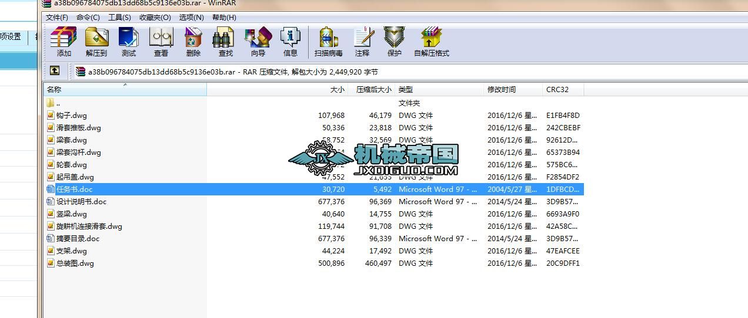Click the View (查看) toolbar icon
The height and width of the screenshot is (318, 748).
(161, 38)
